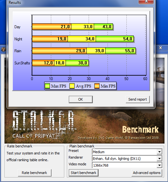Click the Rain min FPS orange bar
Image resolution: width=168 pixels, height=182 pixels.
pyautogui.click(x=60, y=51)
